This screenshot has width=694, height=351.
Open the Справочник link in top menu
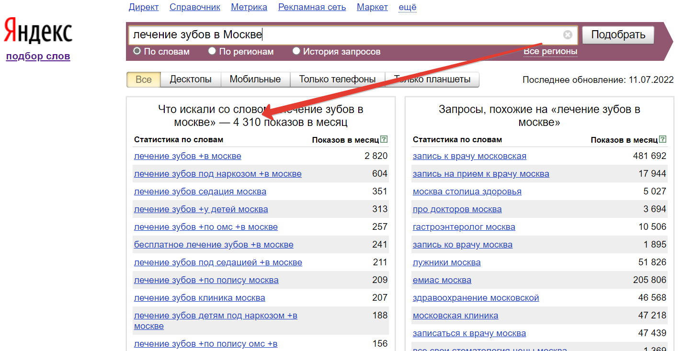(195, 7)
